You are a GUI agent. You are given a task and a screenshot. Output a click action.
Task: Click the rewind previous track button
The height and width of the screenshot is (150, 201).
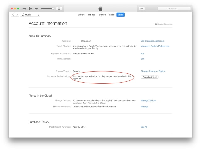[24, 8]
